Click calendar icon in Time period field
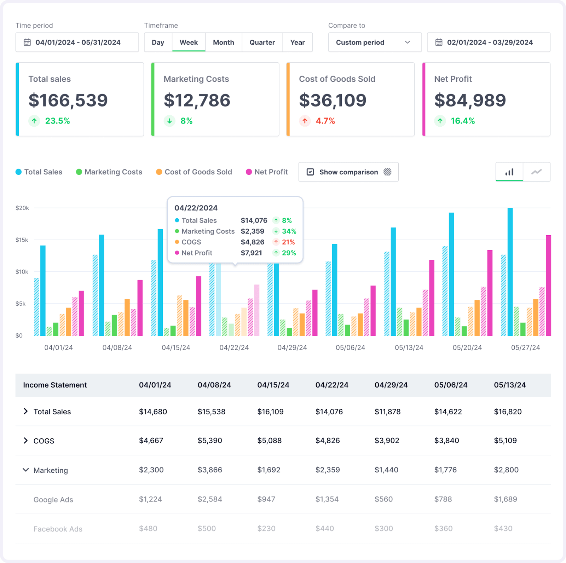Image resolution: width=566 pixels, height=563 pixels. (x=27, y=42)
